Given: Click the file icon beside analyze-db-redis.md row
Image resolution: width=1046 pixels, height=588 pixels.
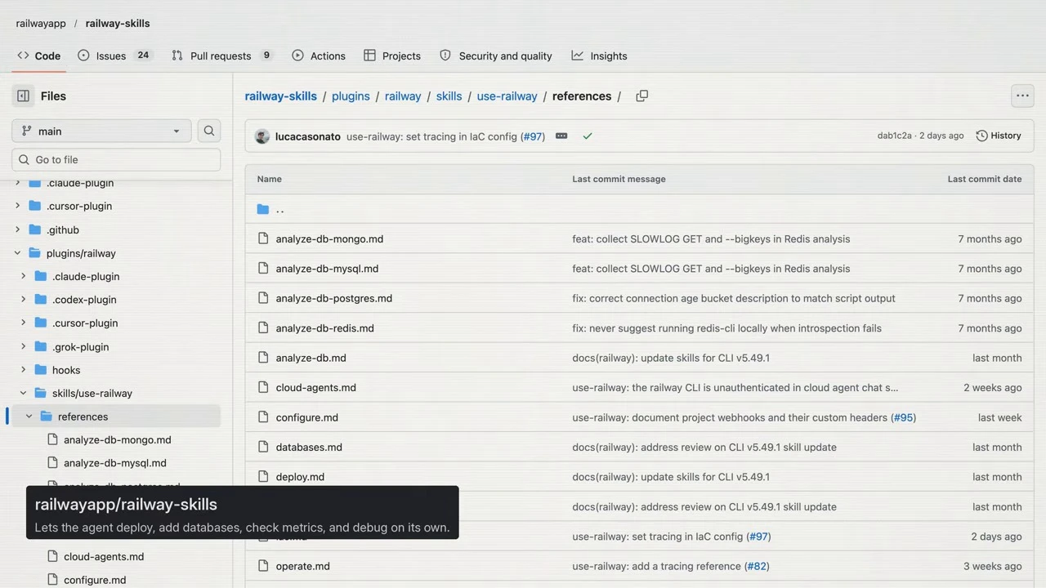Looking at the screenshot, I should [263, 327].
